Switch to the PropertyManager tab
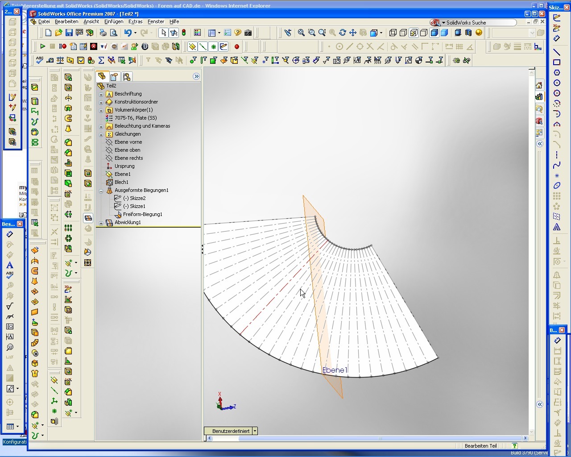571x457 pixels. coord(114,77)
